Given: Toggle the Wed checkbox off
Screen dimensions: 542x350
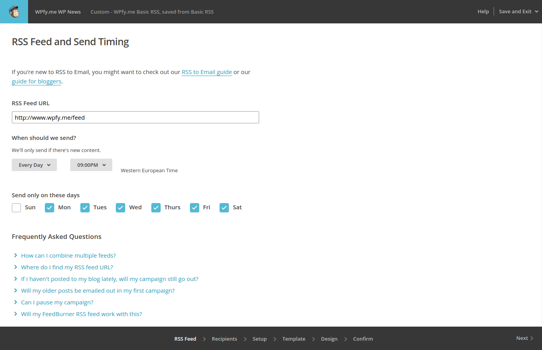Looking at the screenshot, I should click(120, 208).
